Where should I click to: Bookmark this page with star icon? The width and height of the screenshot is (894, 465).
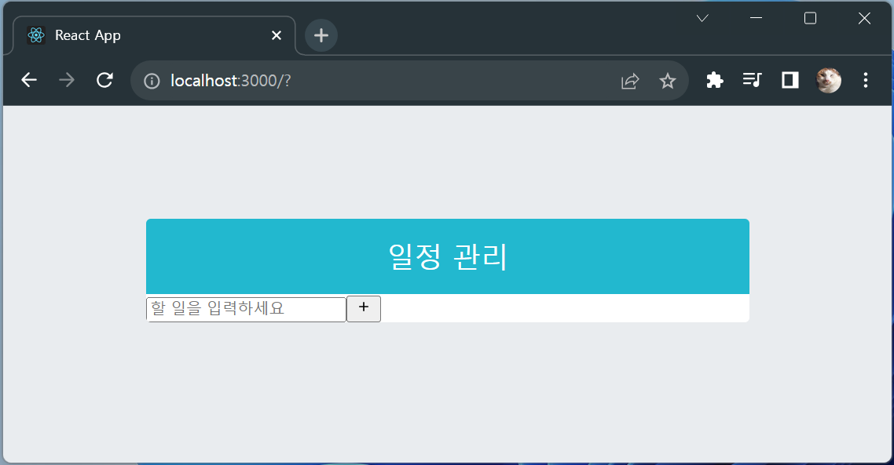668,81
